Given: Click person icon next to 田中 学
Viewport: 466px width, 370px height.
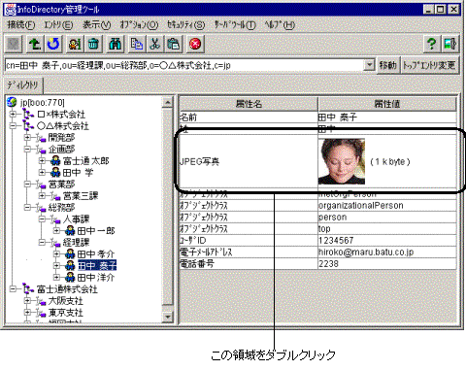Looking at the screenshot, I should pos(55,172).
